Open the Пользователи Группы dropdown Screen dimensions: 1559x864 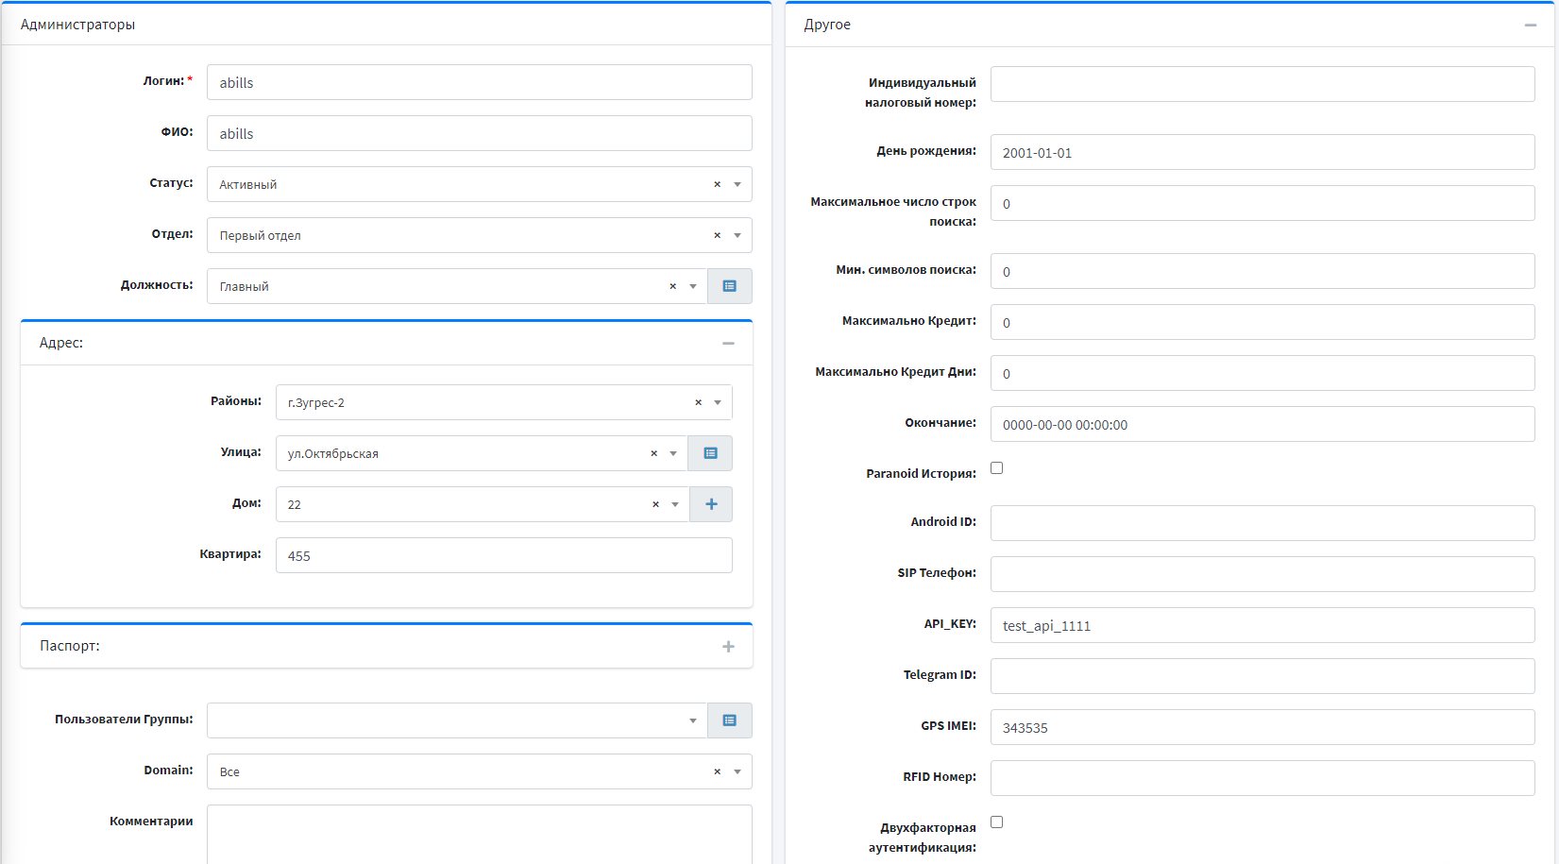693,720
